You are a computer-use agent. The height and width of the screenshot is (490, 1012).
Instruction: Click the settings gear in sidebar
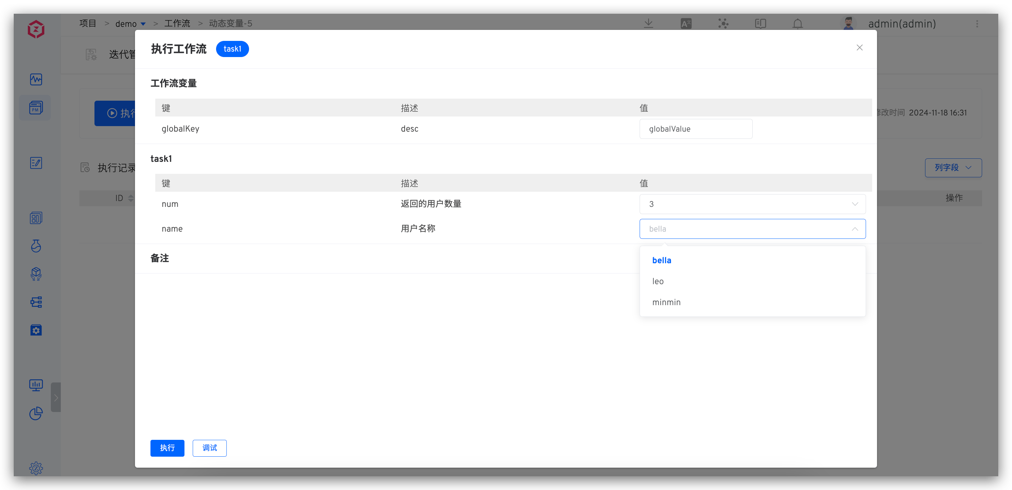click(36, 468)
